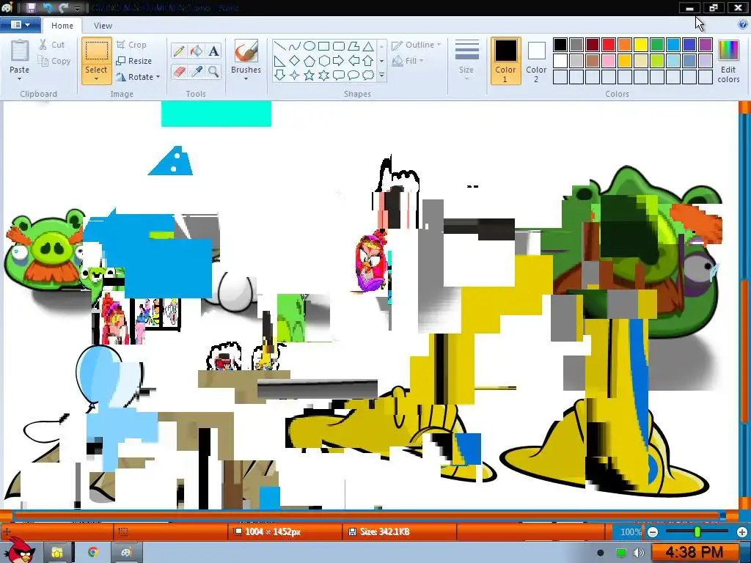Viewport: 751px width, 563px height.
Task: Expand the Brushes dropdown arrow
Action: pyautogui.click(x=246, y=79)
